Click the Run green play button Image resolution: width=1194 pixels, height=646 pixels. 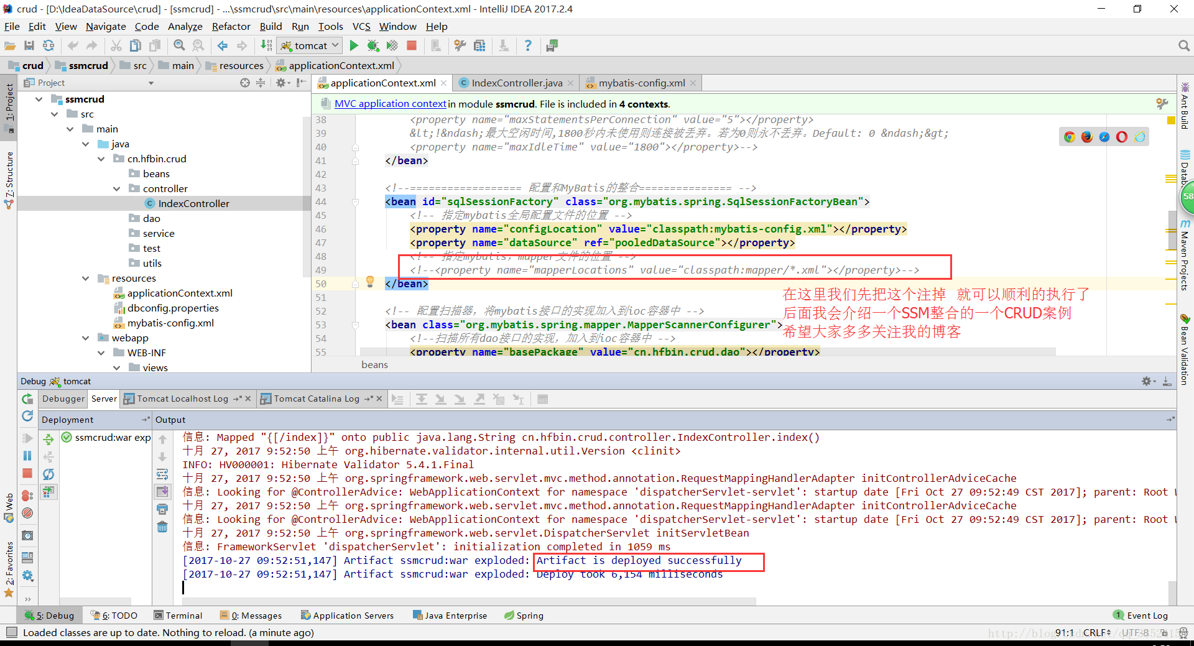[x=354, y=45]
